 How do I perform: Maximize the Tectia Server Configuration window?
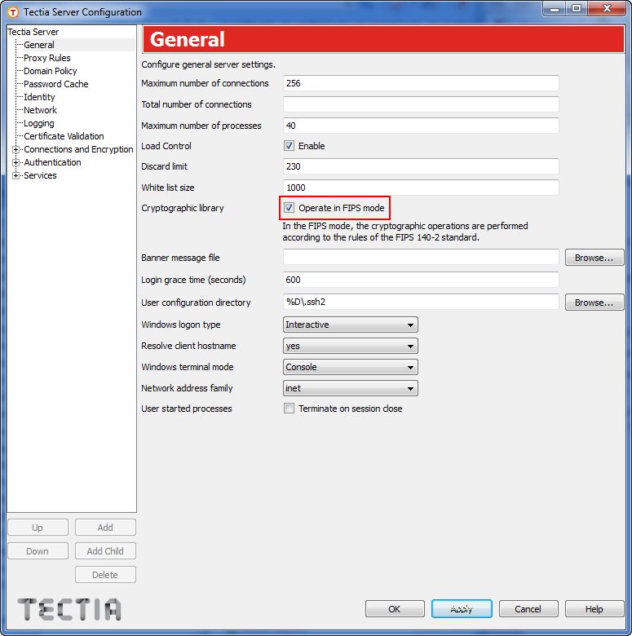(577, 8)
